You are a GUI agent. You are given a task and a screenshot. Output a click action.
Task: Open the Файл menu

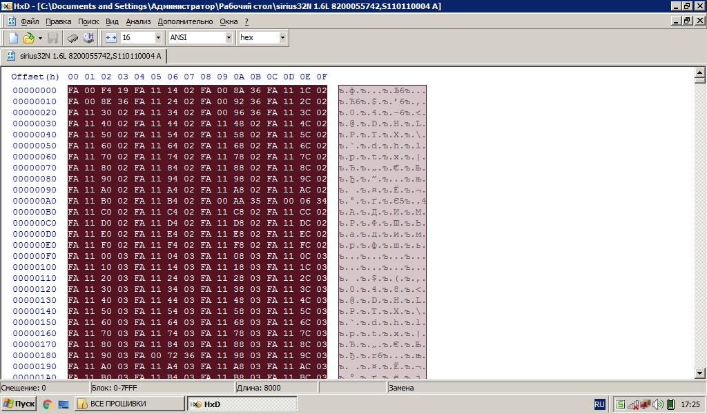[30, 21]
